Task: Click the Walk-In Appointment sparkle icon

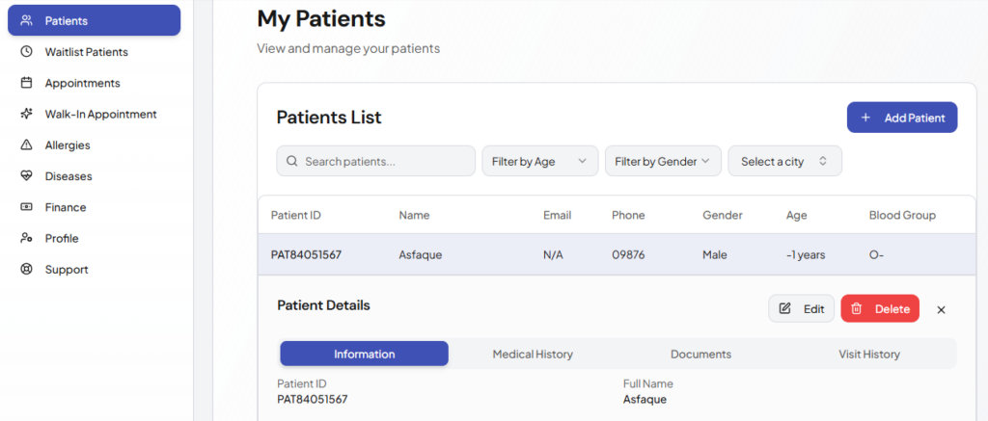Action: [x=26, y=114]
